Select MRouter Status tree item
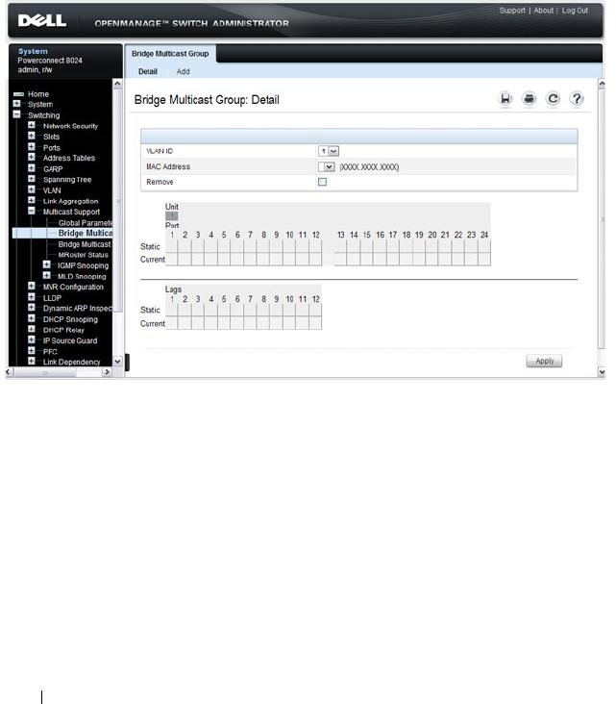The height and width of the screenshot is (704, 616). (83, 255)
